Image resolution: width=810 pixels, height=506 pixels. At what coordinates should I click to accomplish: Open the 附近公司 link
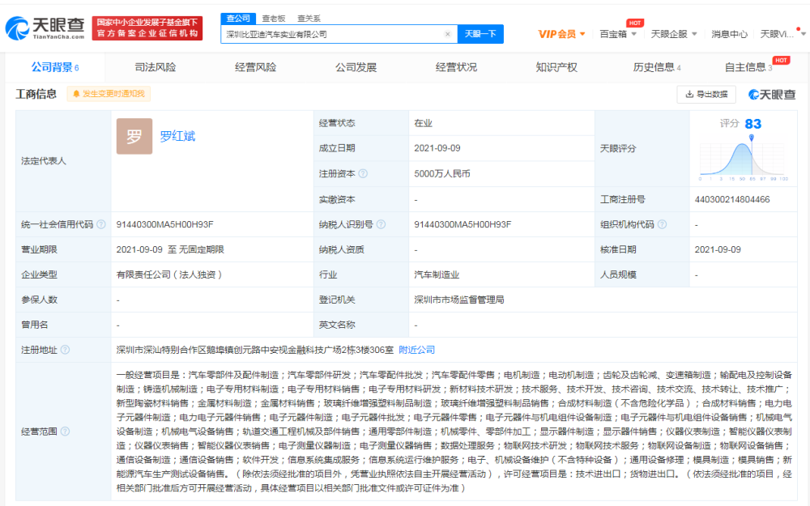[x=416, y=350]
